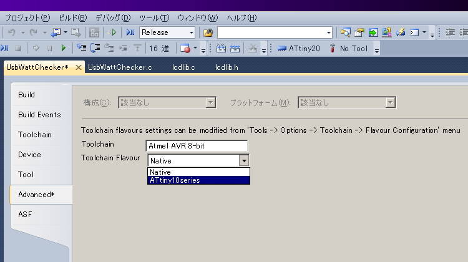Open the Breakpoints window dropdown arrow
The width and height of the screenshot is (468, 262).
click(x=195, y=48)
